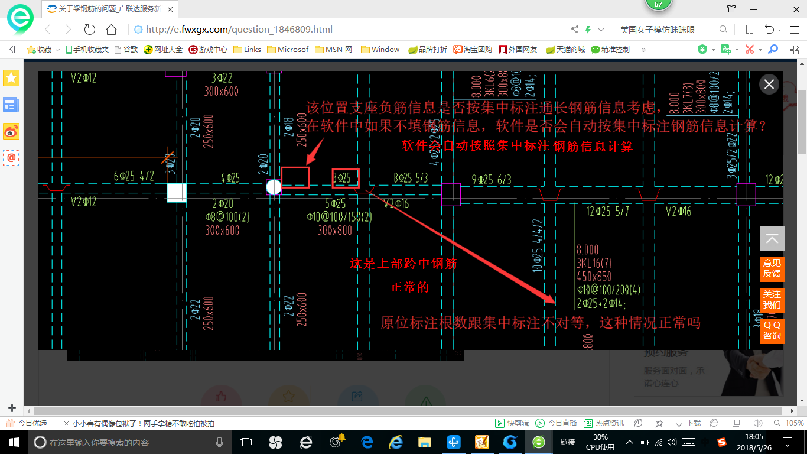Expand the address bar dropdown chevron
Viewport: 807px width, 454px height.
[x=601, y=30]
